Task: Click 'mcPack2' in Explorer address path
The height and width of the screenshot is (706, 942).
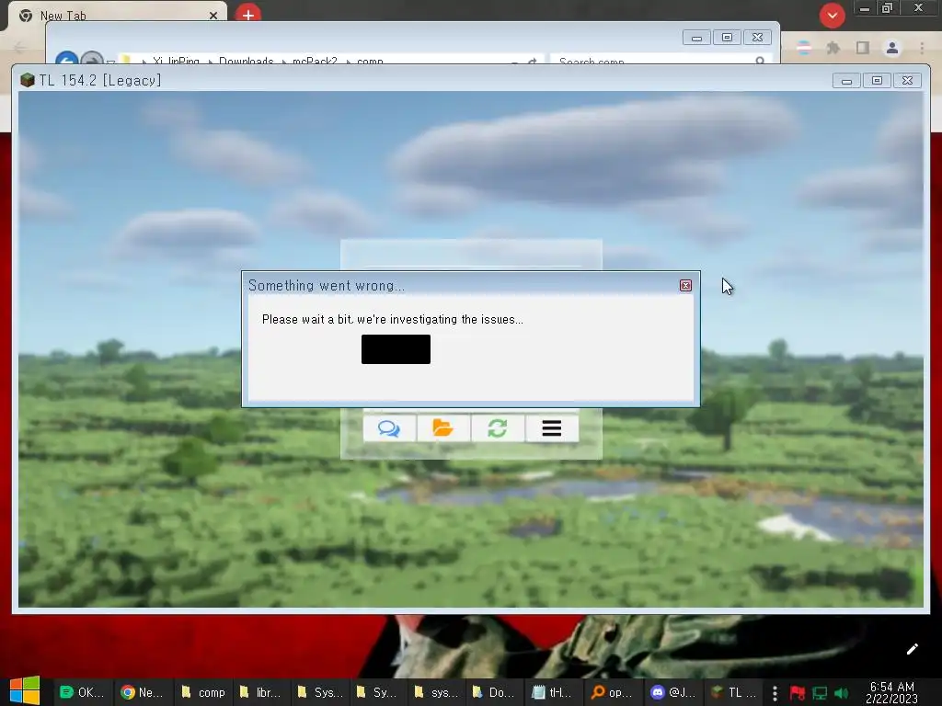Action: click(x=315, y=61)
